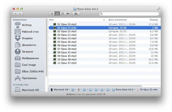Image resolution: width=172 pixels, height=112 pixels.
Task: Switch to icon view mode
Action: [52, 14]
